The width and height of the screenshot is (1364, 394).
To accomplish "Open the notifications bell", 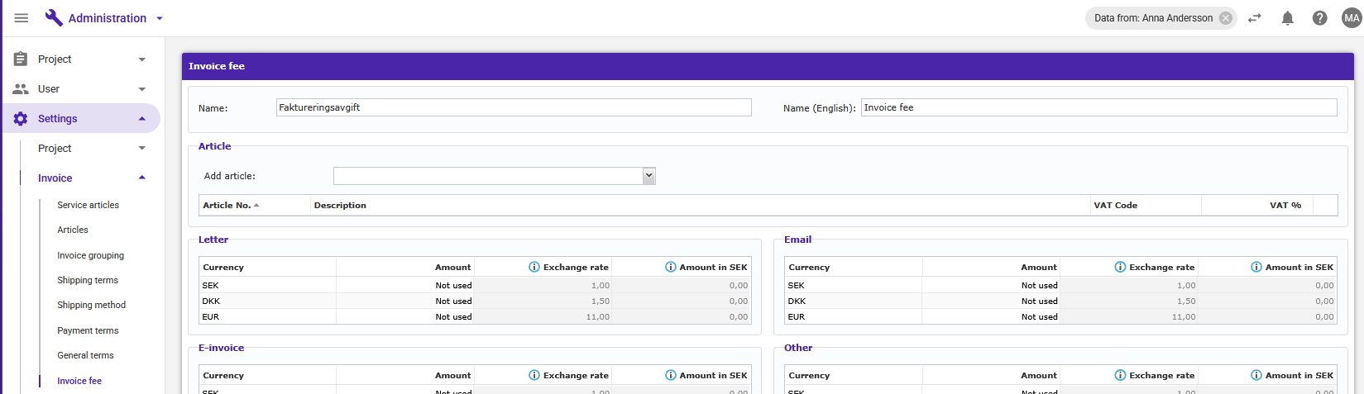I will [1288, 18].
